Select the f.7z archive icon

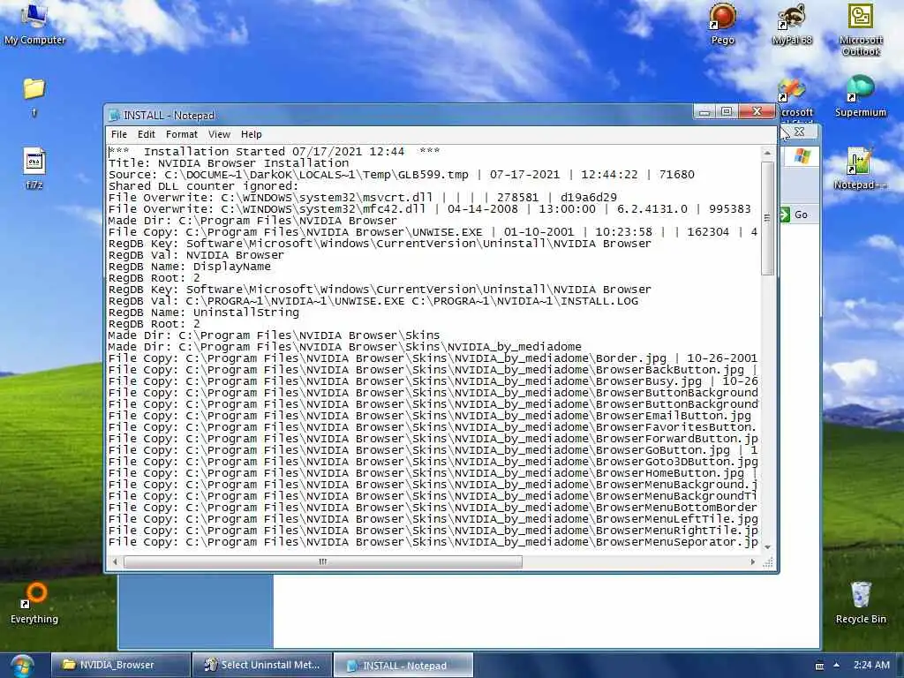pyautogui.click(x=34, y=169)
